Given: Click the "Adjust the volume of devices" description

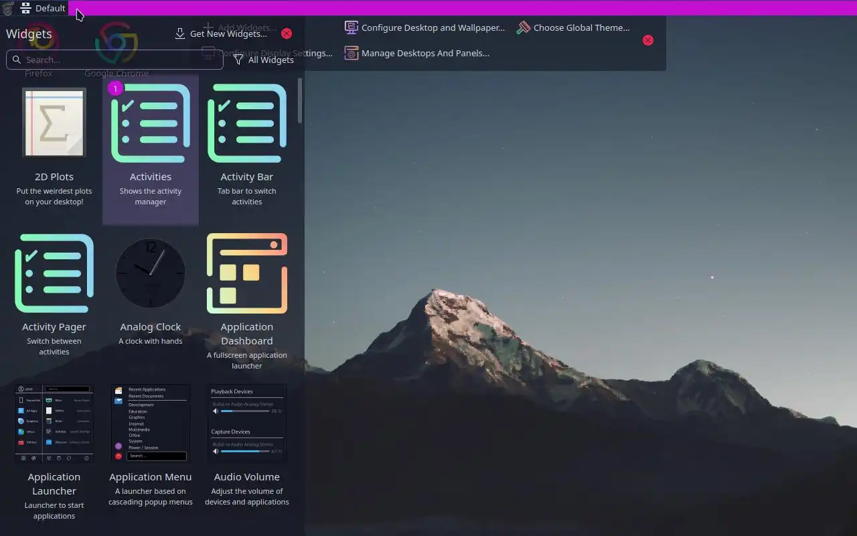Looking at the screenshot, I should click(247, 496).
